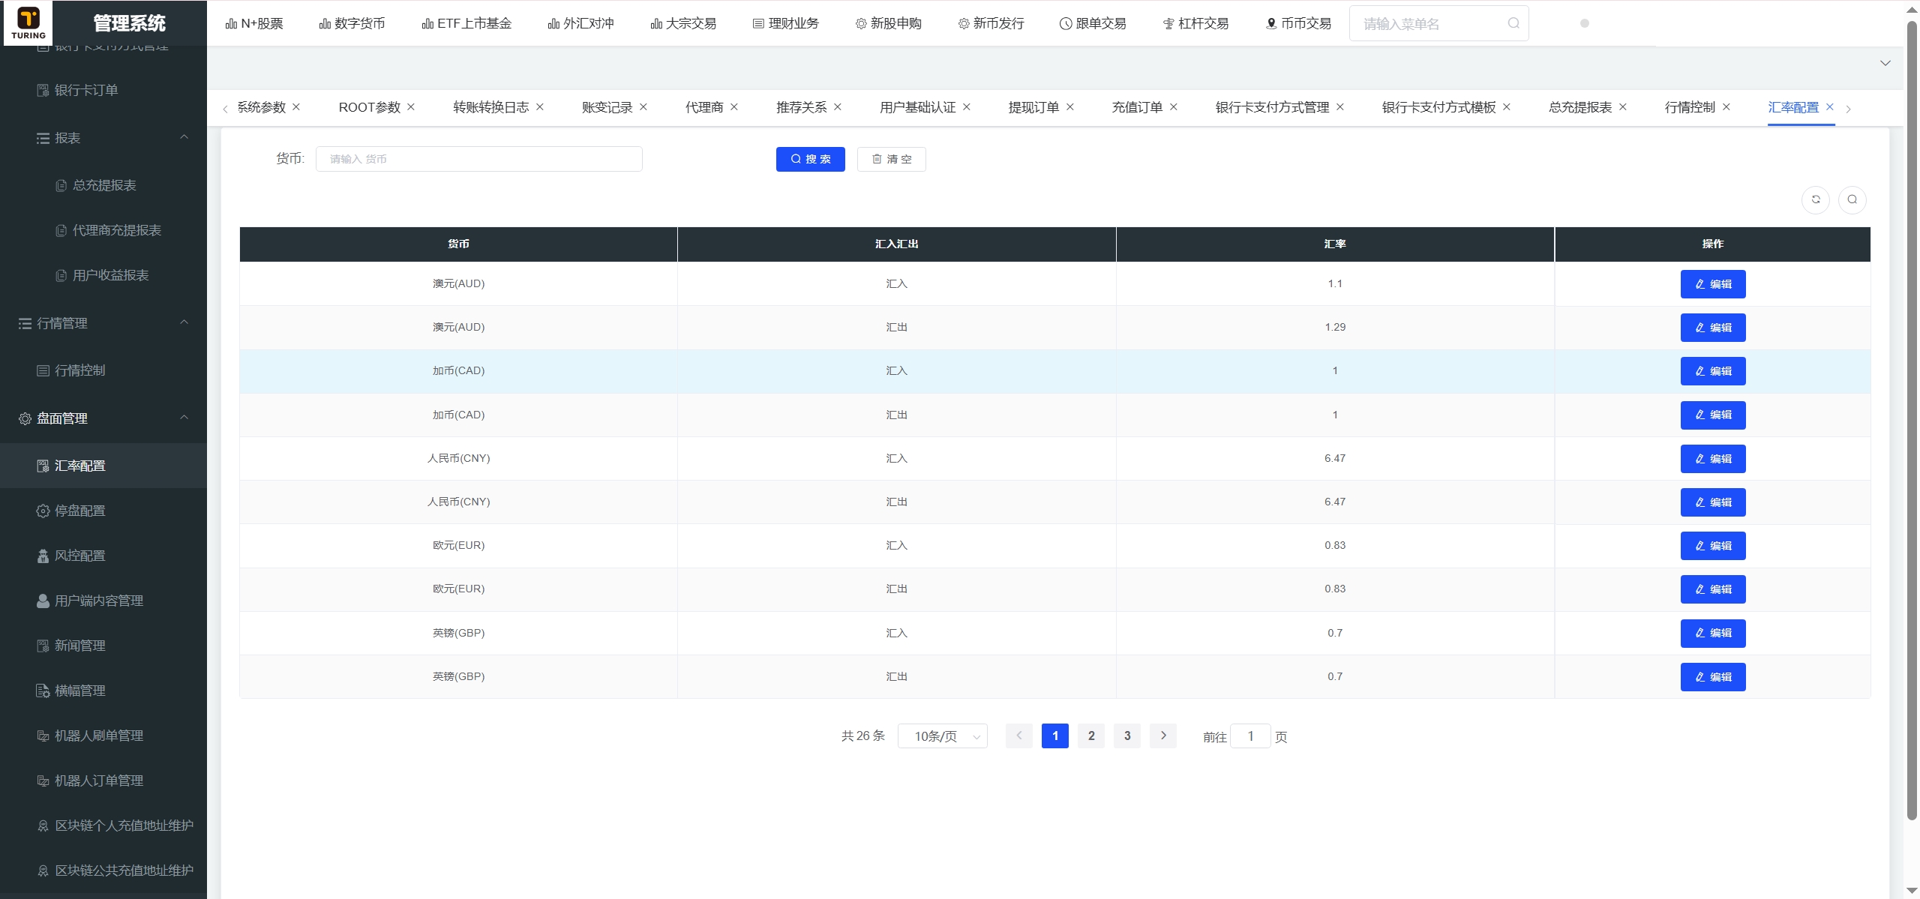The height and width of the screenshot is (899, 1920).
Task: Close the 行情控制 tab
Action: click(x=1726, y=107)
